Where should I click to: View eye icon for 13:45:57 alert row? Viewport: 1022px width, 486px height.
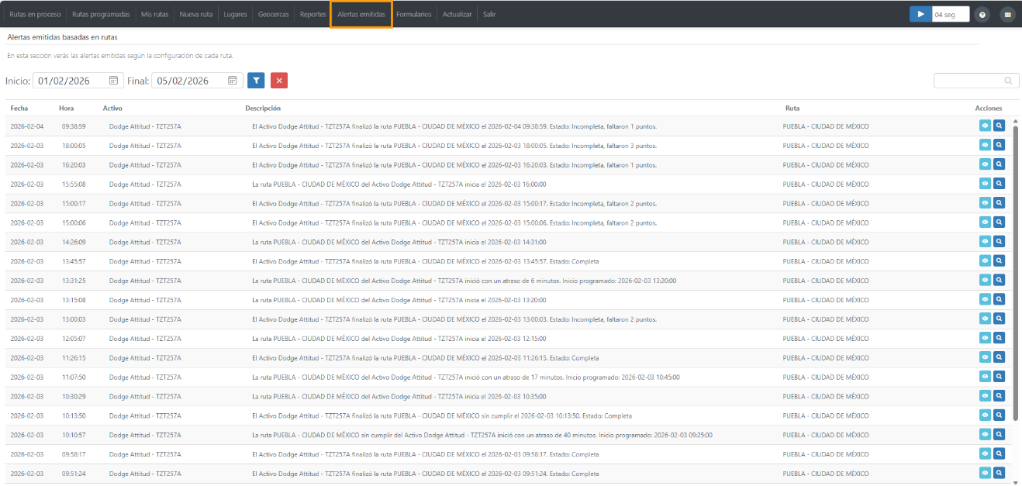[985, 261]
